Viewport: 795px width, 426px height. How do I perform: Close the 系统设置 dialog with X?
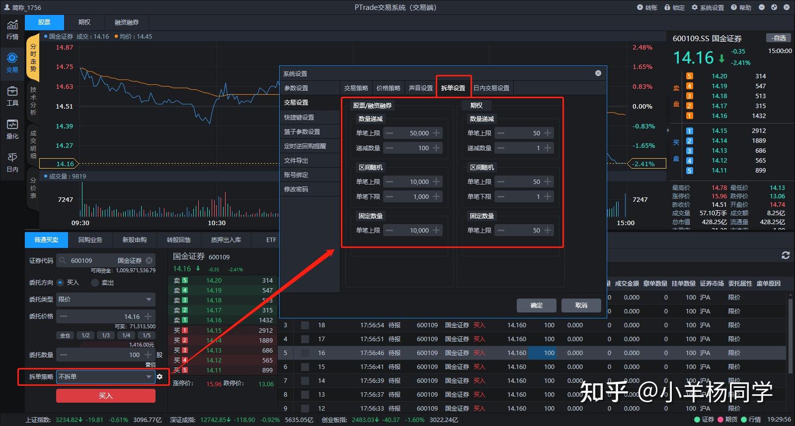point(598,73)
